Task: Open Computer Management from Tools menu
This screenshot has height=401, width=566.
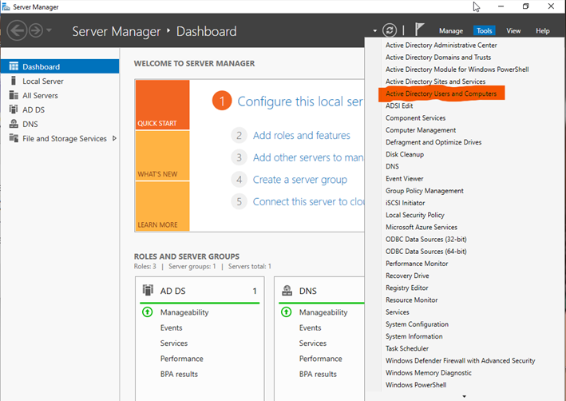Action: tap(421, 130)
